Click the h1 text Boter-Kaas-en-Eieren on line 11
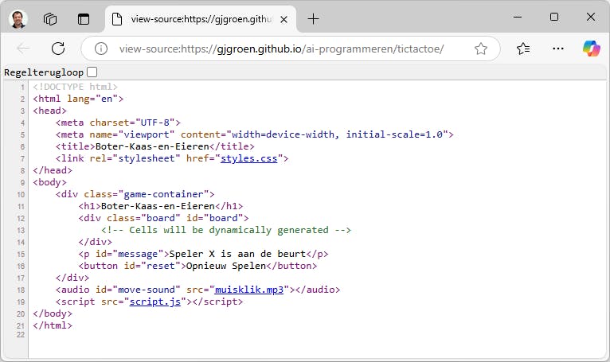 coord(158,206)
